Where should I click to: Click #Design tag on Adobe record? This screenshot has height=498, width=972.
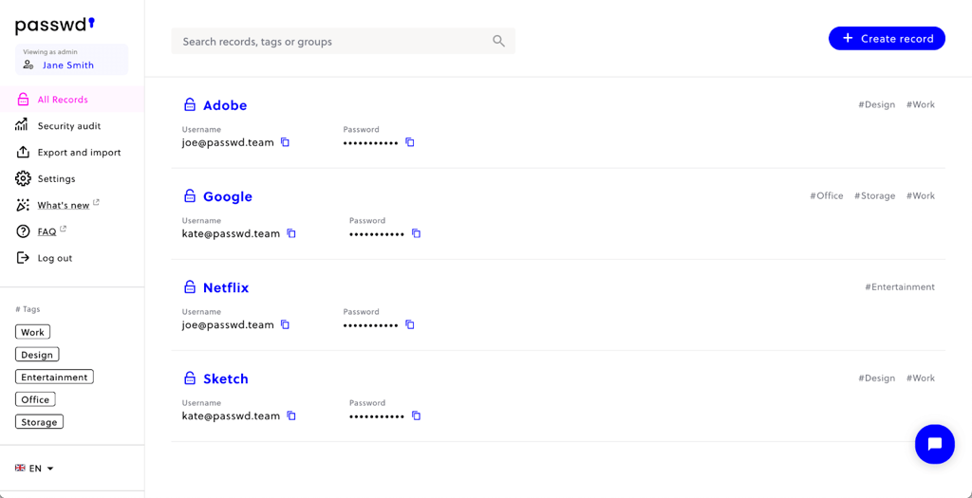(876, 104)
